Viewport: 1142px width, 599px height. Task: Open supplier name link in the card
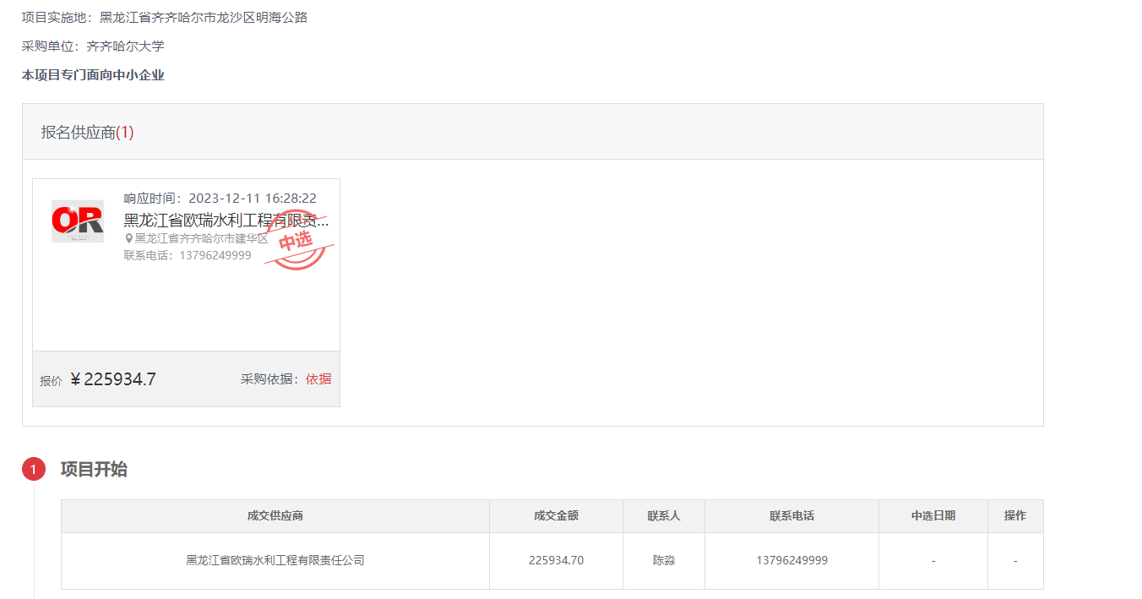(x=226, y=221)
